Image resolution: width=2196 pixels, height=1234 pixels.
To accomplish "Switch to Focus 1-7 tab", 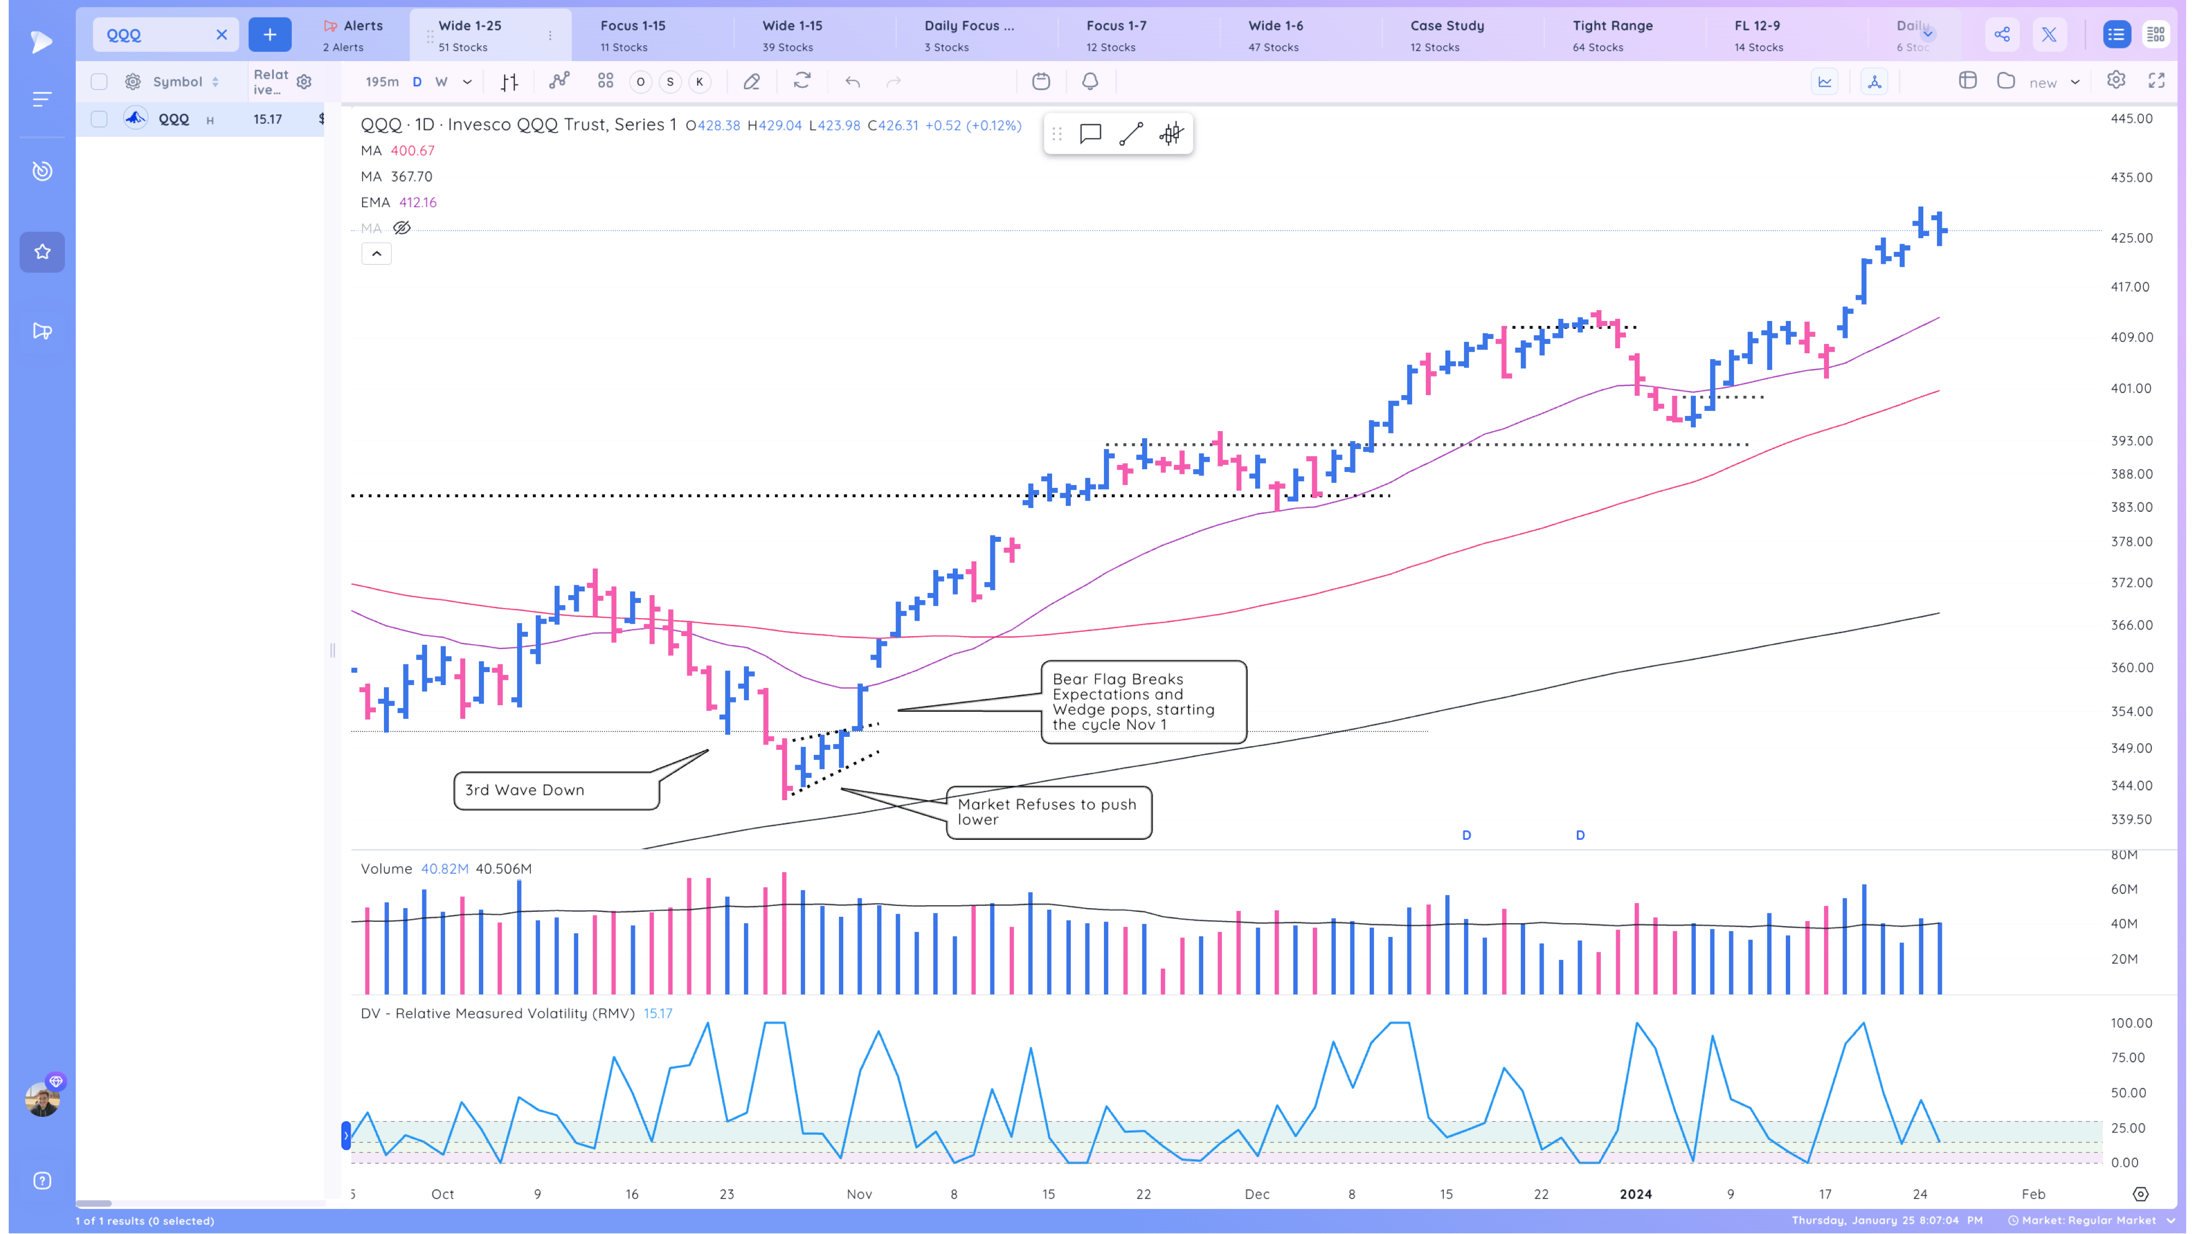I will (1116, 36).
